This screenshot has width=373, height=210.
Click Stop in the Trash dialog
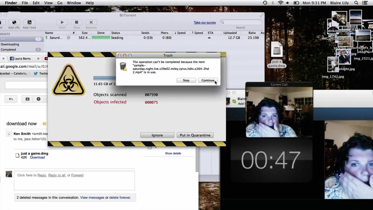point(186,80)
